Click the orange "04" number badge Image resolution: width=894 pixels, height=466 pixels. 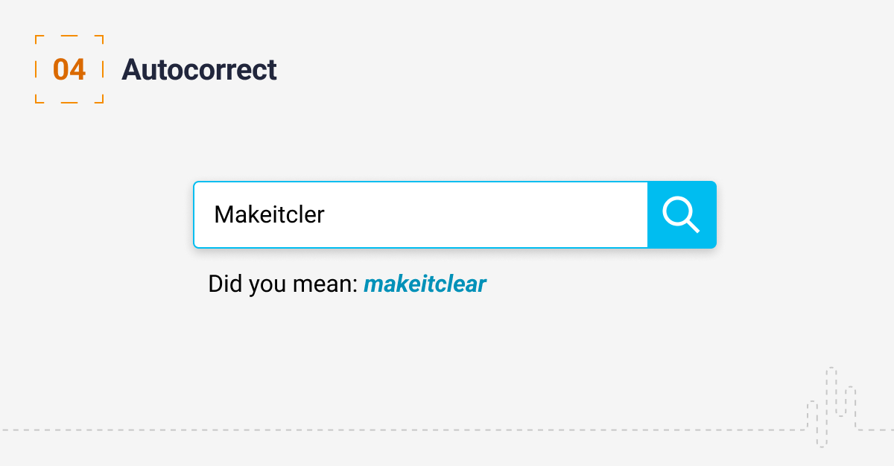pyautogui.click(x=69, y=69)
